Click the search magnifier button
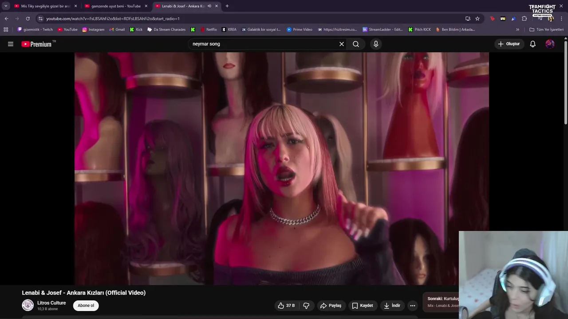Viewport: 568px width, 319px height. (x=356, y=44)
